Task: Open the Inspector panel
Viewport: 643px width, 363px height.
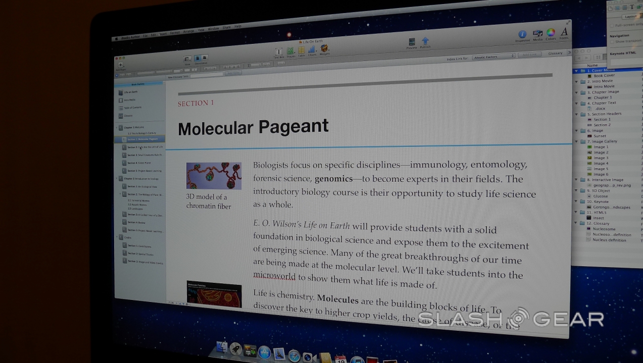Action: point(522,34)
